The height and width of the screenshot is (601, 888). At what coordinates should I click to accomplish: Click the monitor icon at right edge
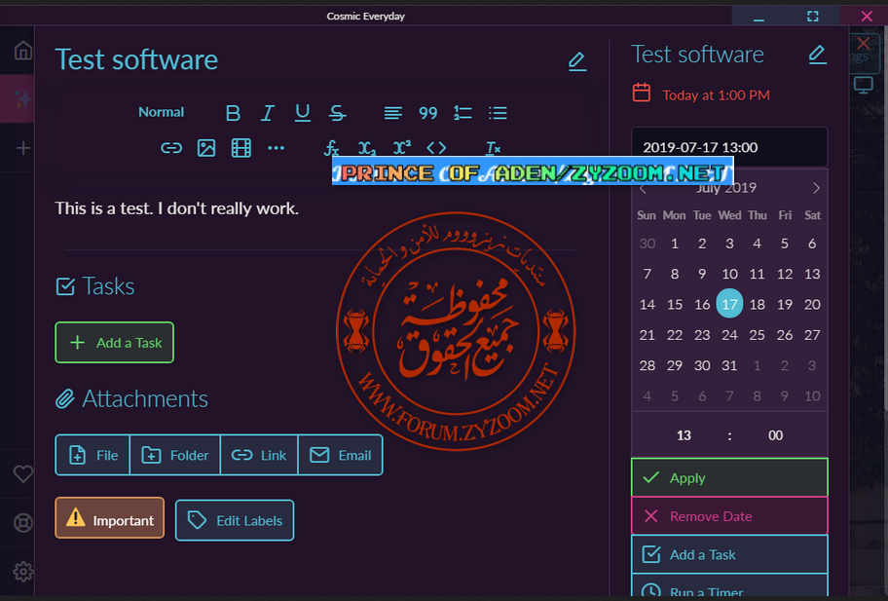tap(863, 85)
